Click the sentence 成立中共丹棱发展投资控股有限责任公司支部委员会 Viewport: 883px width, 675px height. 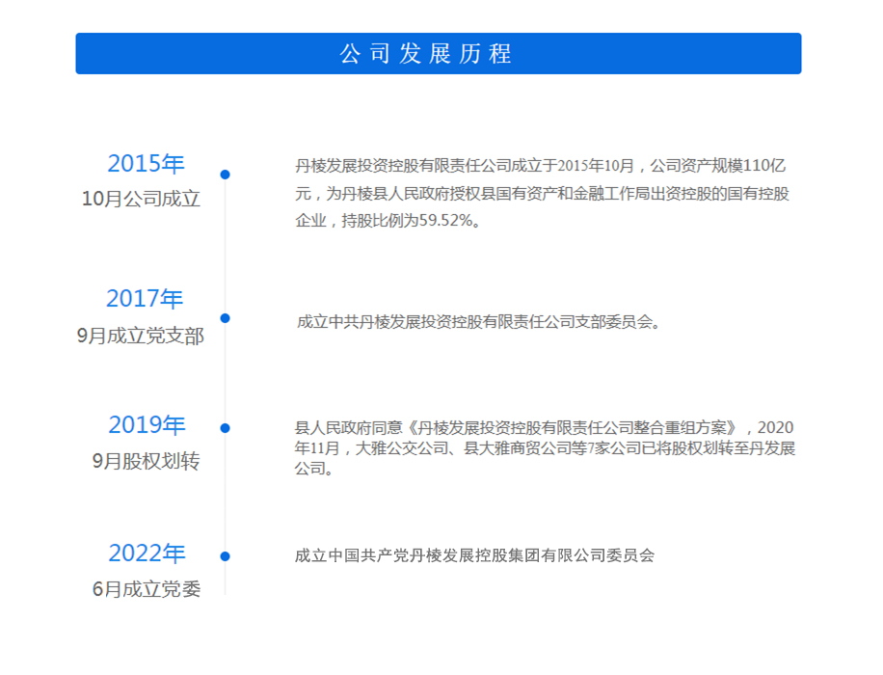click(x=478, y=322)
